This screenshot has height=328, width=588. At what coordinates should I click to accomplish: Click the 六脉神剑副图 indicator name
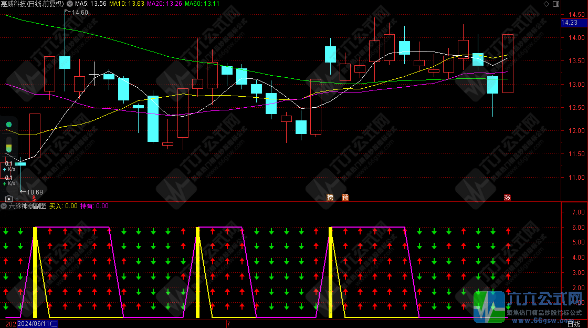coord(28,206)
